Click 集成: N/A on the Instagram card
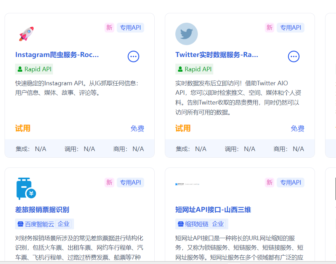Screen dimensions: 336x264 [x=31, y=149]
